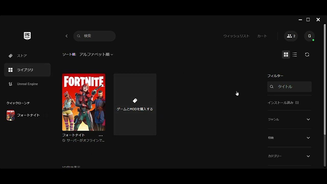Viewport: 327px width, 184px height.
Task: Open カート cart link
Action: [262, 36]
